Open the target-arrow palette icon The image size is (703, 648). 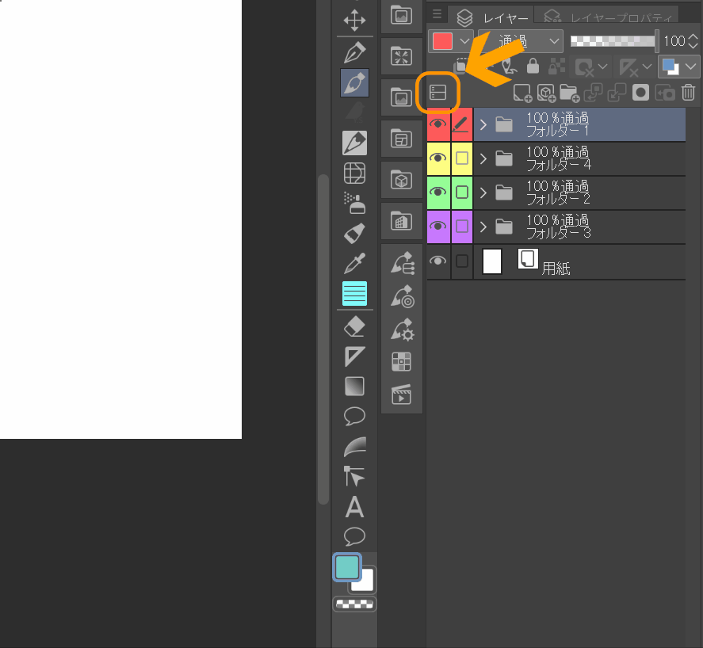(402, 296)
